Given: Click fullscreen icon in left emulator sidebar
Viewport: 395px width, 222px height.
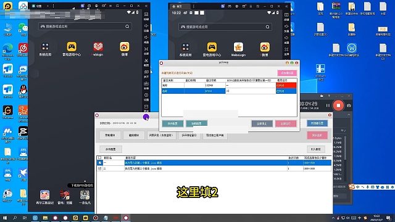Looking at the screenshot, I should pyautogui.click(x=146, y=49).
